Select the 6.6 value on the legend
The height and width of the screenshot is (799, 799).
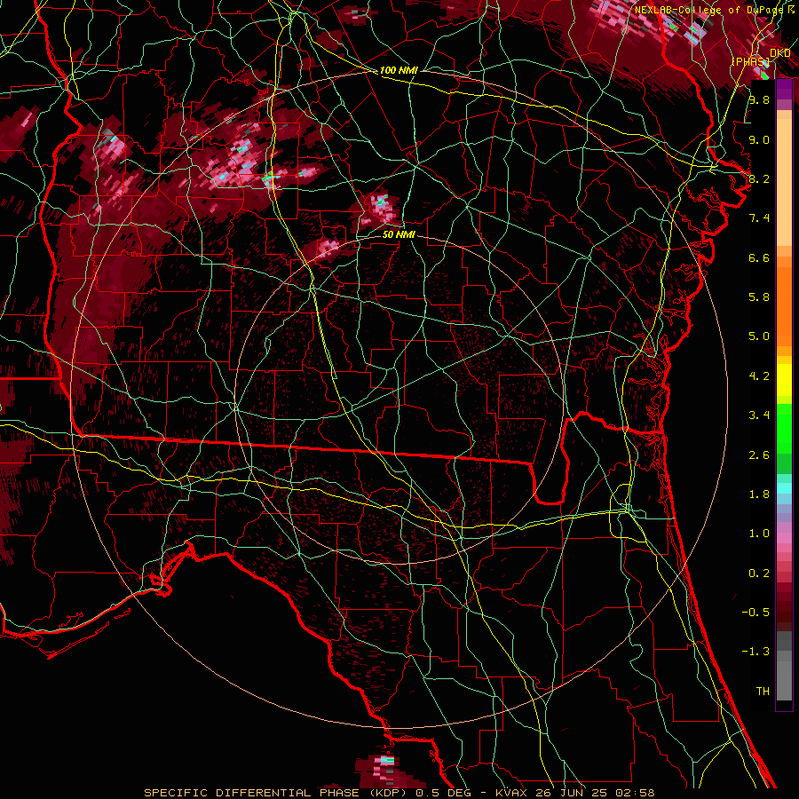[x=759, y=257]
